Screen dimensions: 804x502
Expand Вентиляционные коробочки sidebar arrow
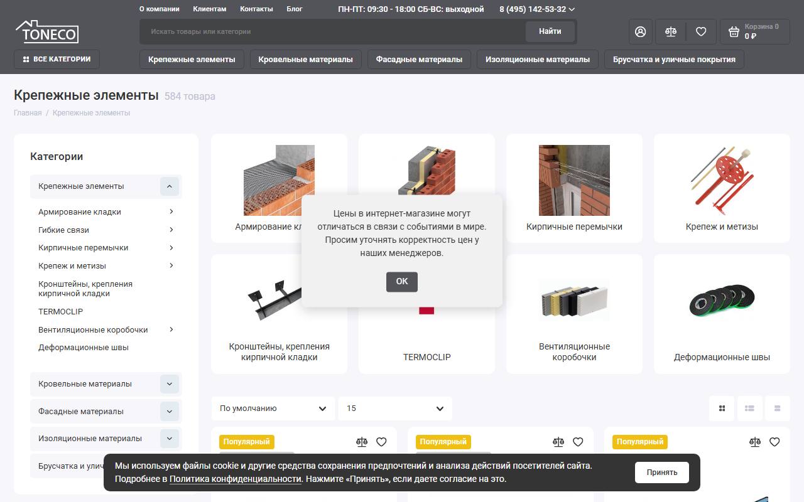coord(171,329)
